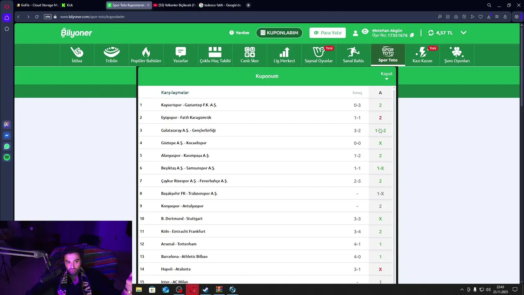Image resolution: width=524 pixels, height=295 pixels.
Task: Refresh the 4,57 TL balance
Action: (431, 33)
